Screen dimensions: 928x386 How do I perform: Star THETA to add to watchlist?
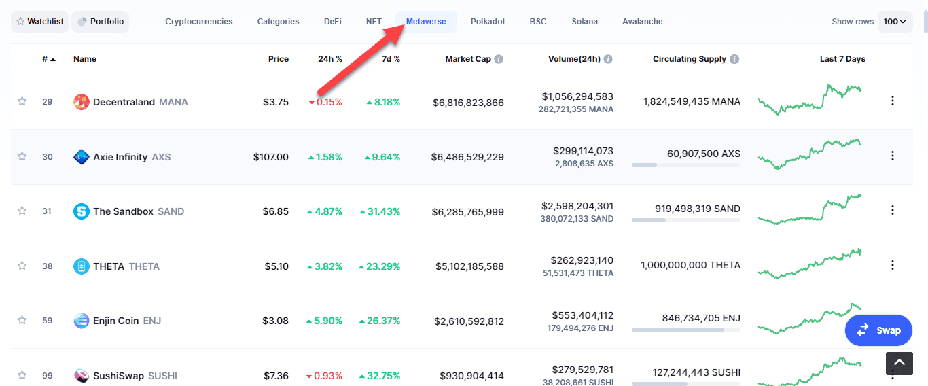coord(22,266)
